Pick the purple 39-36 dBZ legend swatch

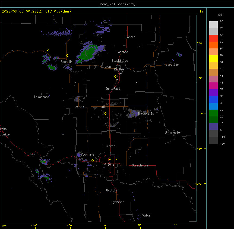pyautogui.click(x=213, y=93)
